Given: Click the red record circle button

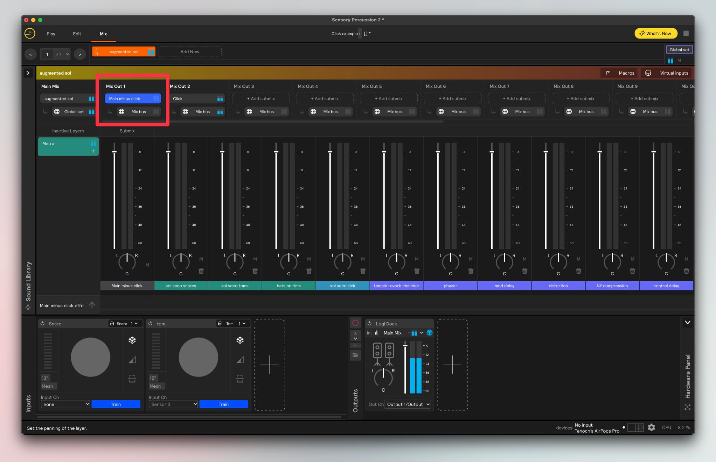Looking at the screenshot, I should pos(355,323).
